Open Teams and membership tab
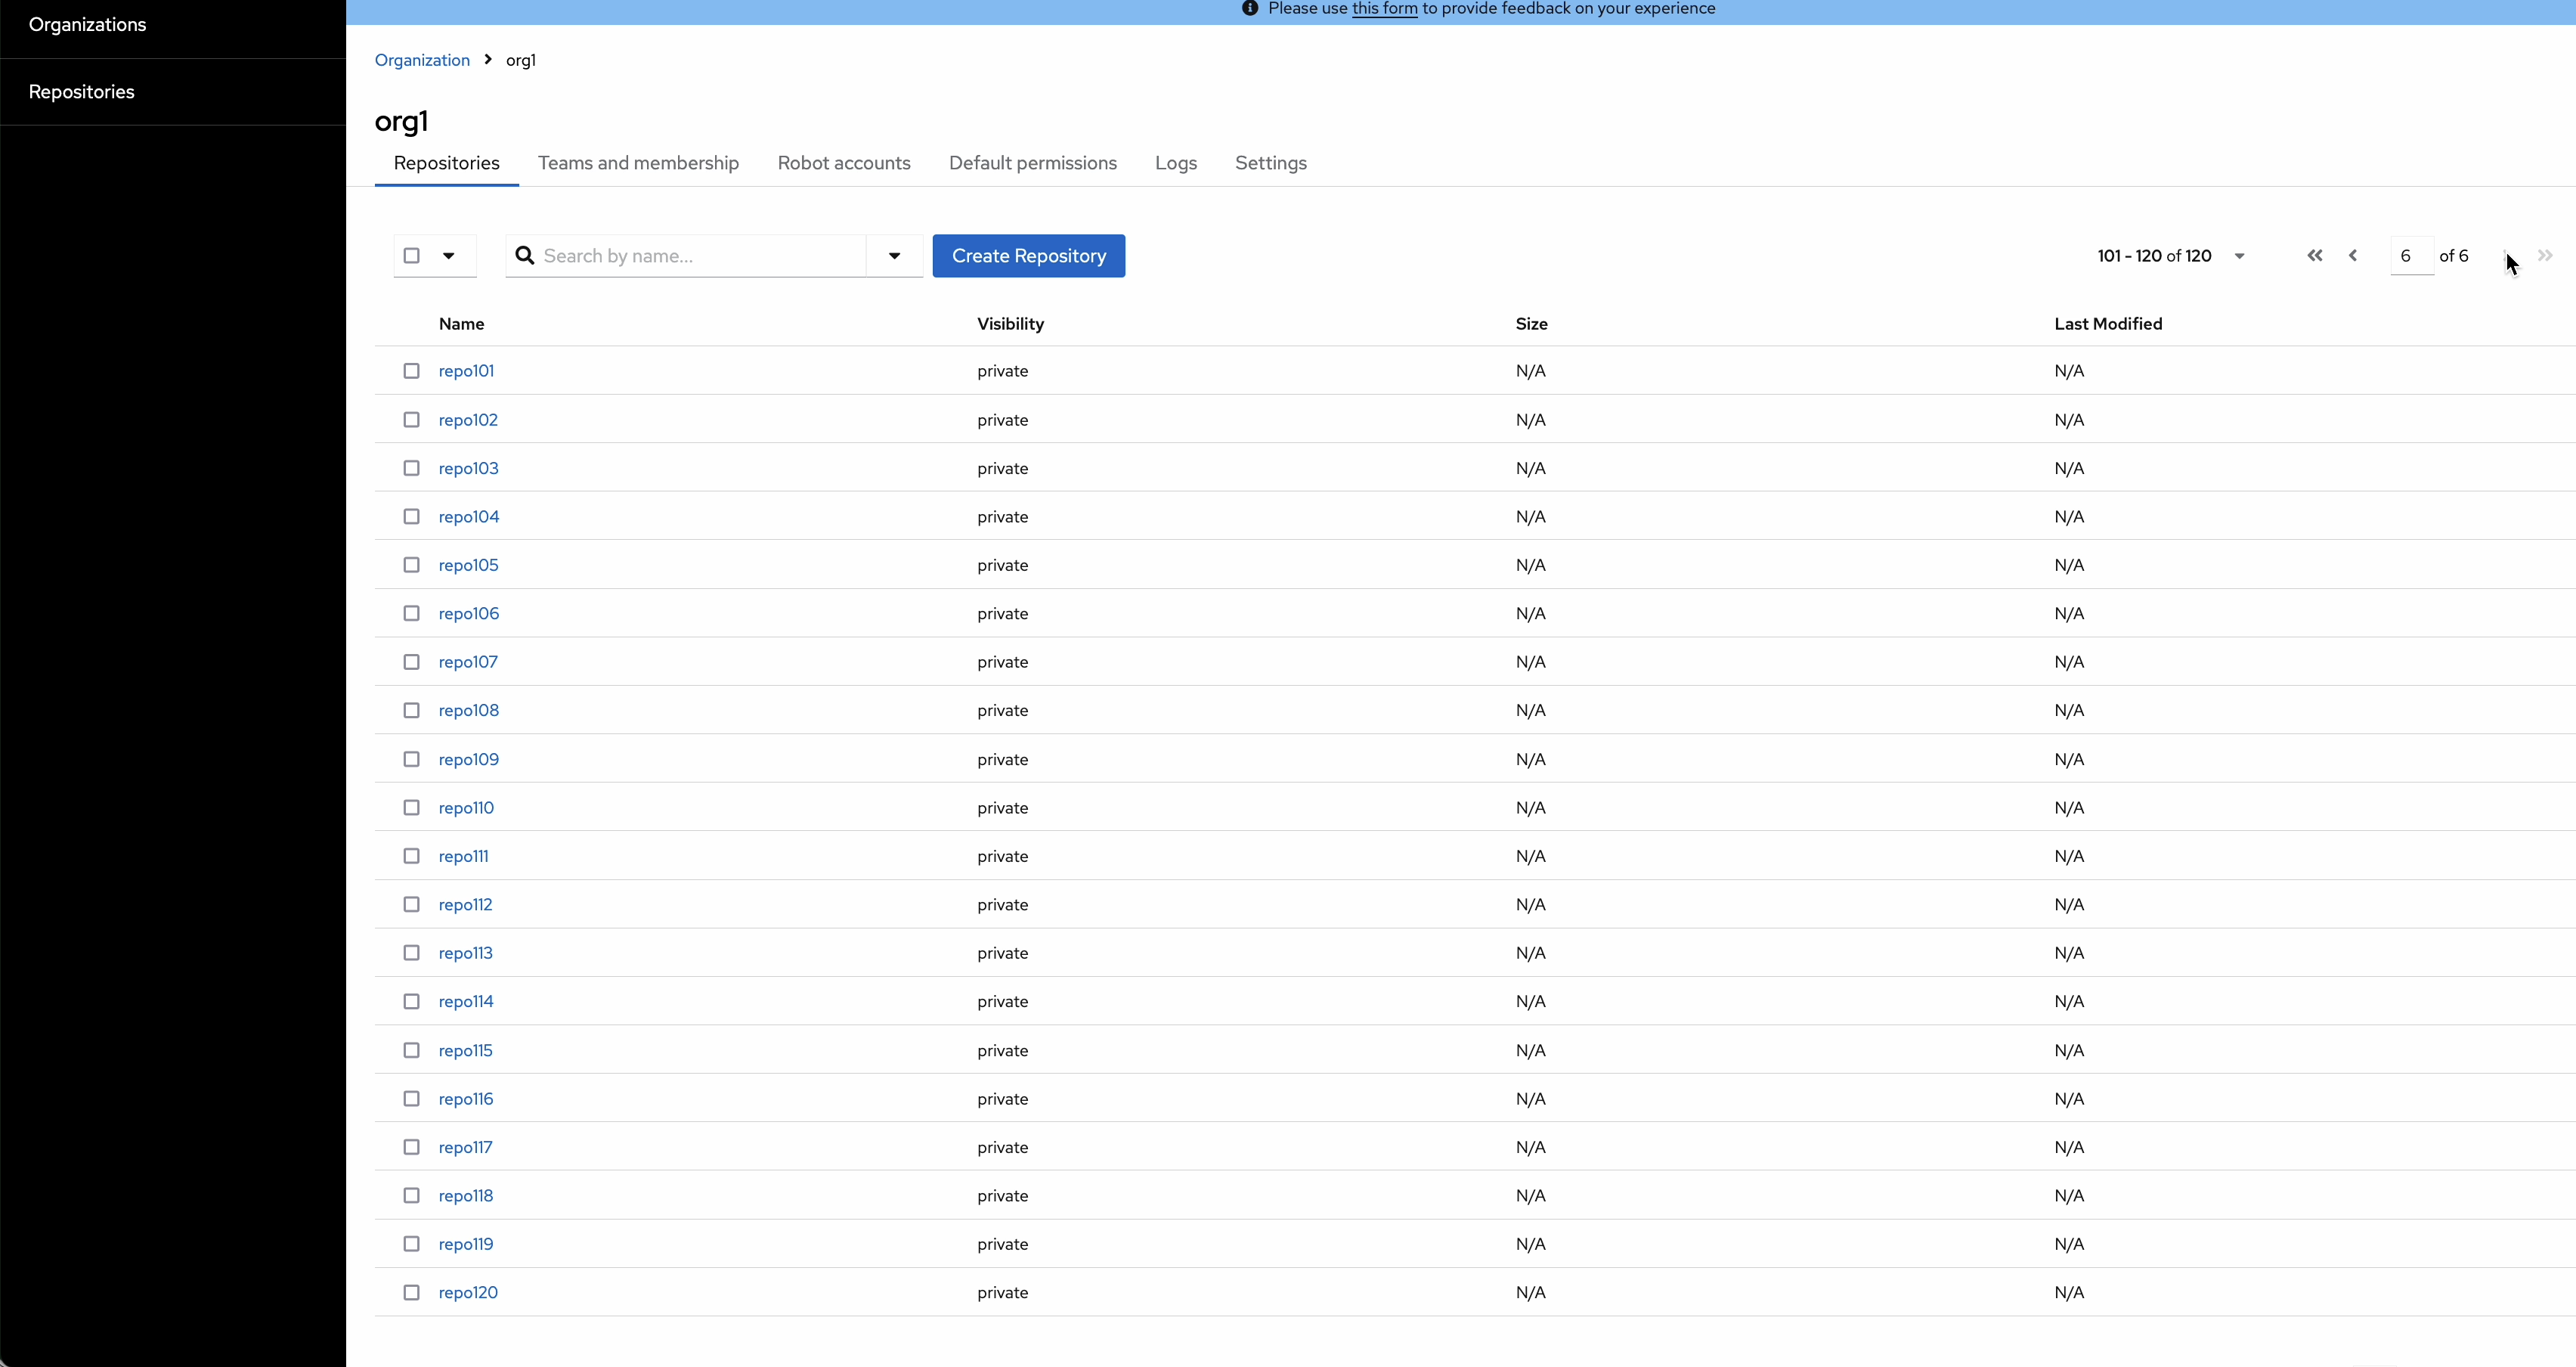This screenshot has width=2576, height=1367. pyautogui.click(x=638, y=163)
